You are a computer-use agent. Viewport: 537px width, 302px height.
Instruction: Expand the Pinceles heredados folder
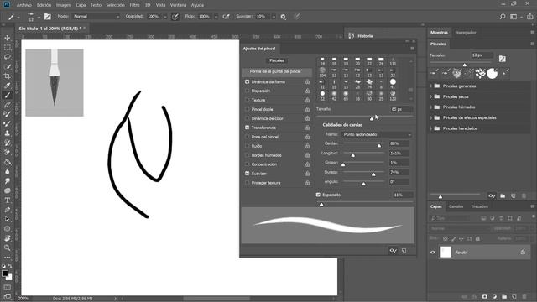point(431,128)
